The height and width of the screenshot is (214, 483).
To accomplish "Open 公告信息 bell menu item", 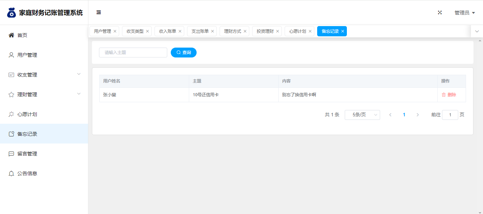I will click(27, 173).
